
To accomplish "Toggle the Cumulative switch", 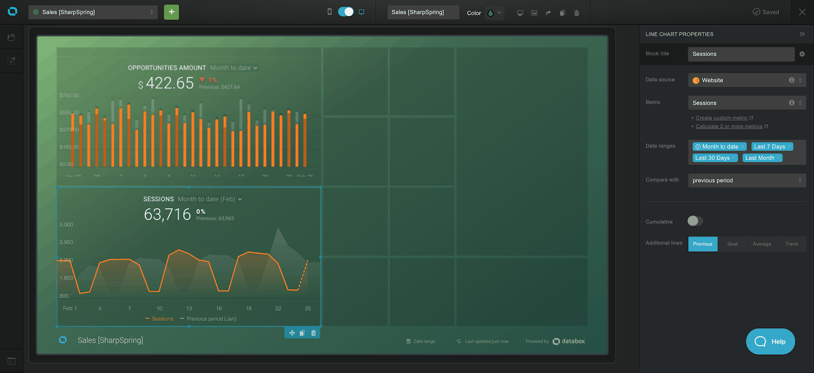I will tap(695, 221).
